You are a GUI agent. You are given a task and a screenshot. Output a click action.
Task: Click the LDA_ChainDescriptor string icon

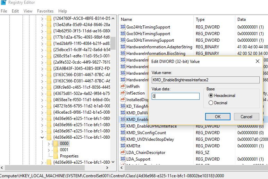coord(123,153)
